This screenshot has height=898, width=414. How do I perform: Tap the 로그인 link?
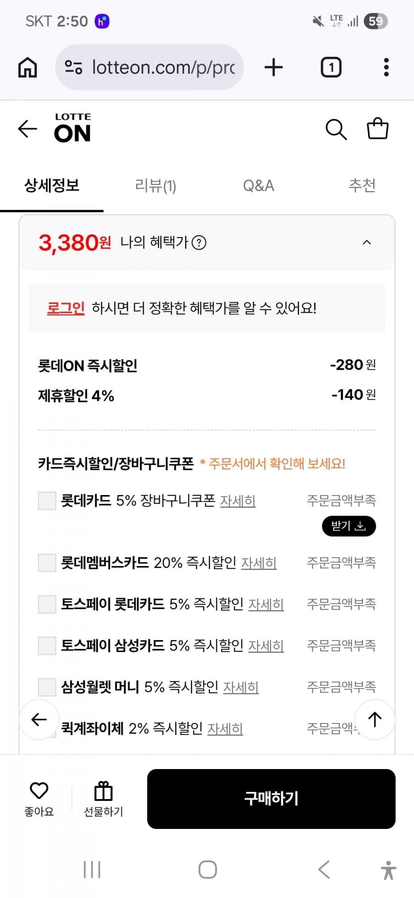pos(66,308)
